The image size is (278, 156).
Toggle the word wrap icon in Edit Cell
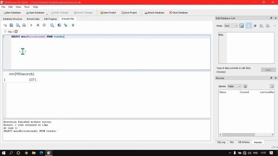(x=255, y=26)
